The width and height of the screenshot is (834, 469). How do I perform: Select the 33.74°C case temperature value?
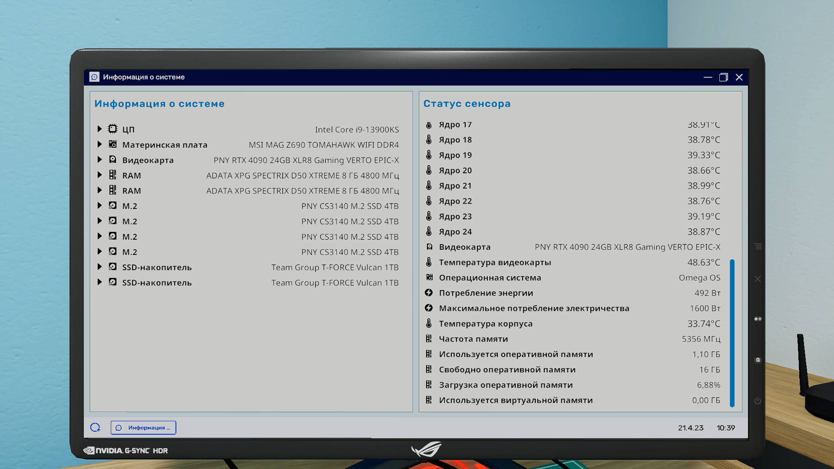[704, 324]
